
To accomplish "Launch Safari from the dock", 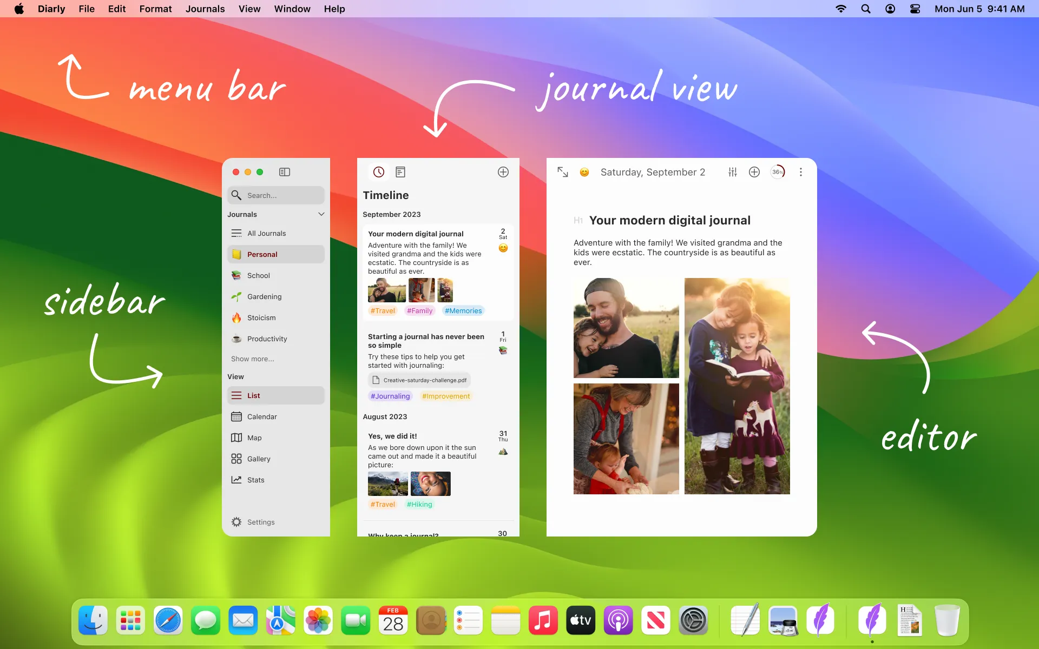I will coord(168,620).
